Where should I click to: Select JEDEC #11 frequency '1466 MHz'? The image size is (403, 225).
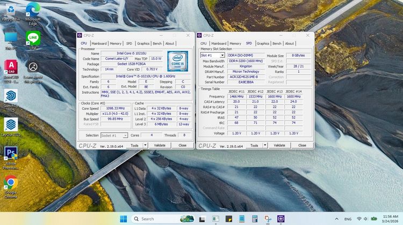[x=236, y=96]
